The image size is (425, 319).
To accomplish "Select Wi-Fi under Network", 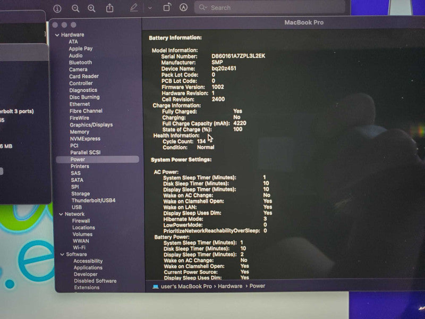I will (79, 248).
